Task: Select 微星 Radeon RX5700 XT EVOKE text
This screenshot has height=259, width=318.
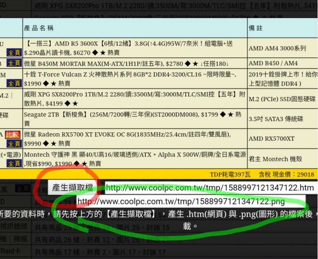Action: point(127,139)
